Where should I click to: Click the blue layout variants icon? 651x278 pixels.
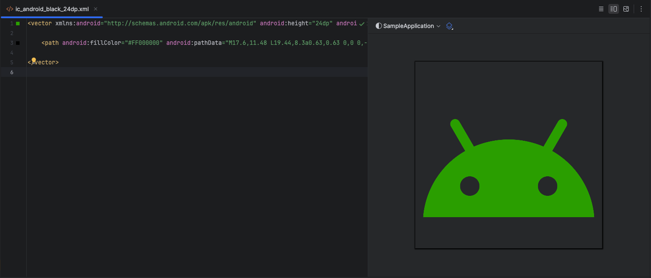pyautogui.click(x=449, y=26)
